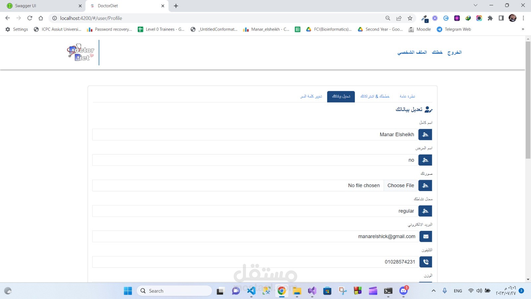
Task: Open the تغيير كلمة السر tab
Action: [x=311, y=96]
